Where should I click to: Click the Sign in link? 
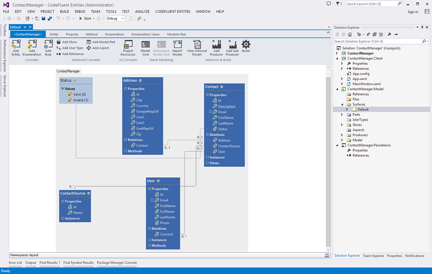pos(413,12)
